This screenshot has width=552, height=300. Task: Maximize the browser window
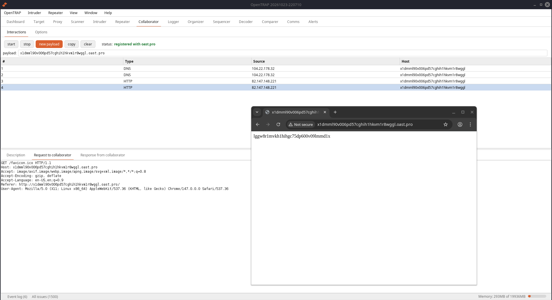pyautogui.click(x=463, y=112)
